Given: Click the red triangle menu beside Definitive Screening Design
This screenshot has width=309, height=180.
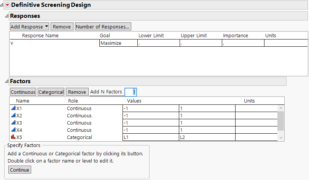Looking at the screenshot, I should pos(7,5).
